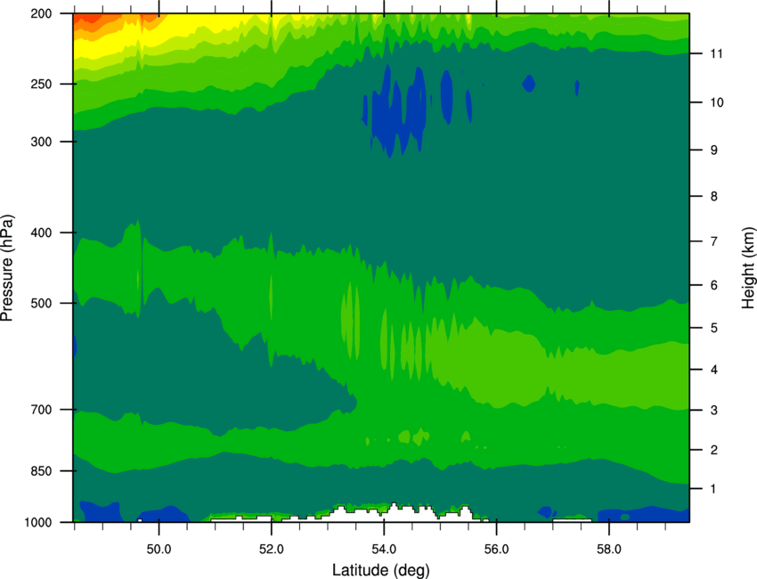The image size is (757, 579).
Task: Pick the 5 km height label
Action: 713,328
